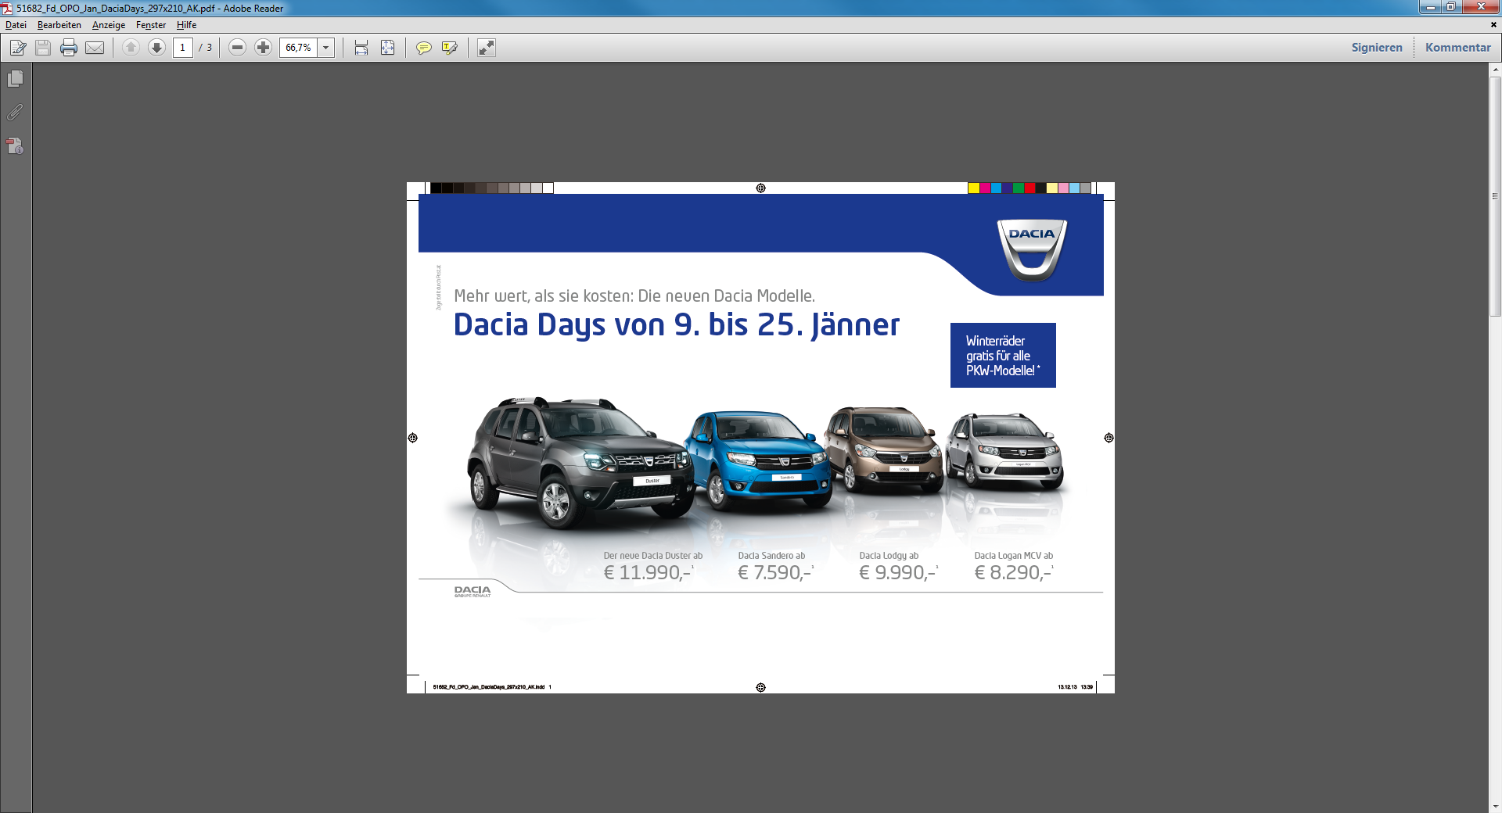Viewport: 1502px width, 813px height.
Task: Select the highlight text tool
Action: pos(449,48)
